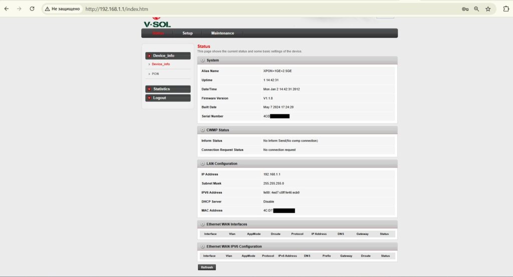The image size is (513, 277).
Task: Reload the page with the refresh icon
Action: (x=32, y=9)
